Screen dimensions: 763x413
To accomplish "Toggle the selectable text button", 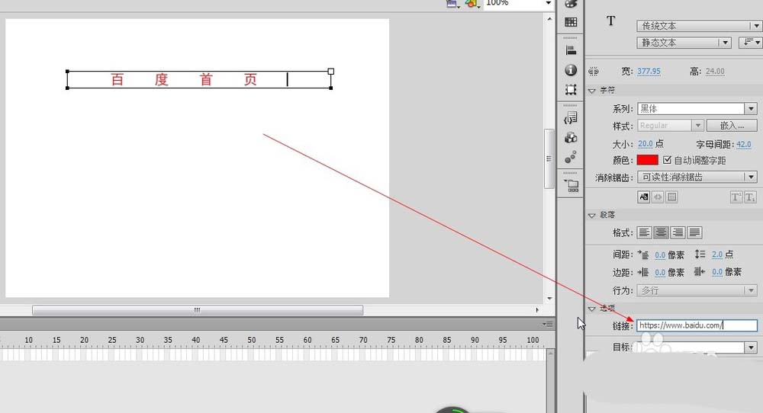I will pyautogui.click(x=644, y=197).
